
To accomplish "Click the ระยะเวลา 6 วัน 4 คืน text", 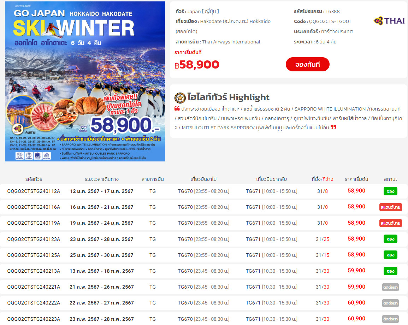I will tap(315, 42).
